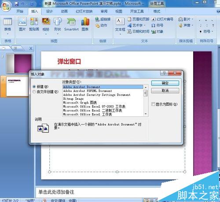Screen dimensions: 220x202
Task: Open the 开发工具 tab
Action: coord(137,11)
